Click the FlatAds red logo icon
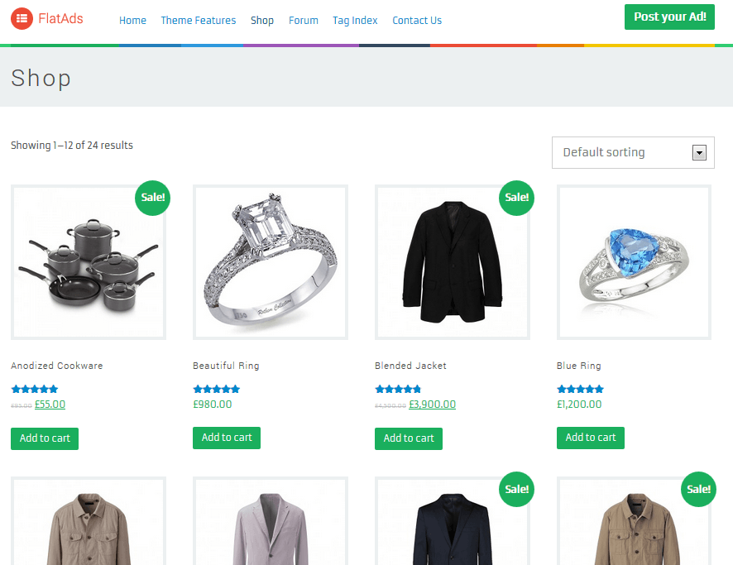733x565 pixels. 22,19
